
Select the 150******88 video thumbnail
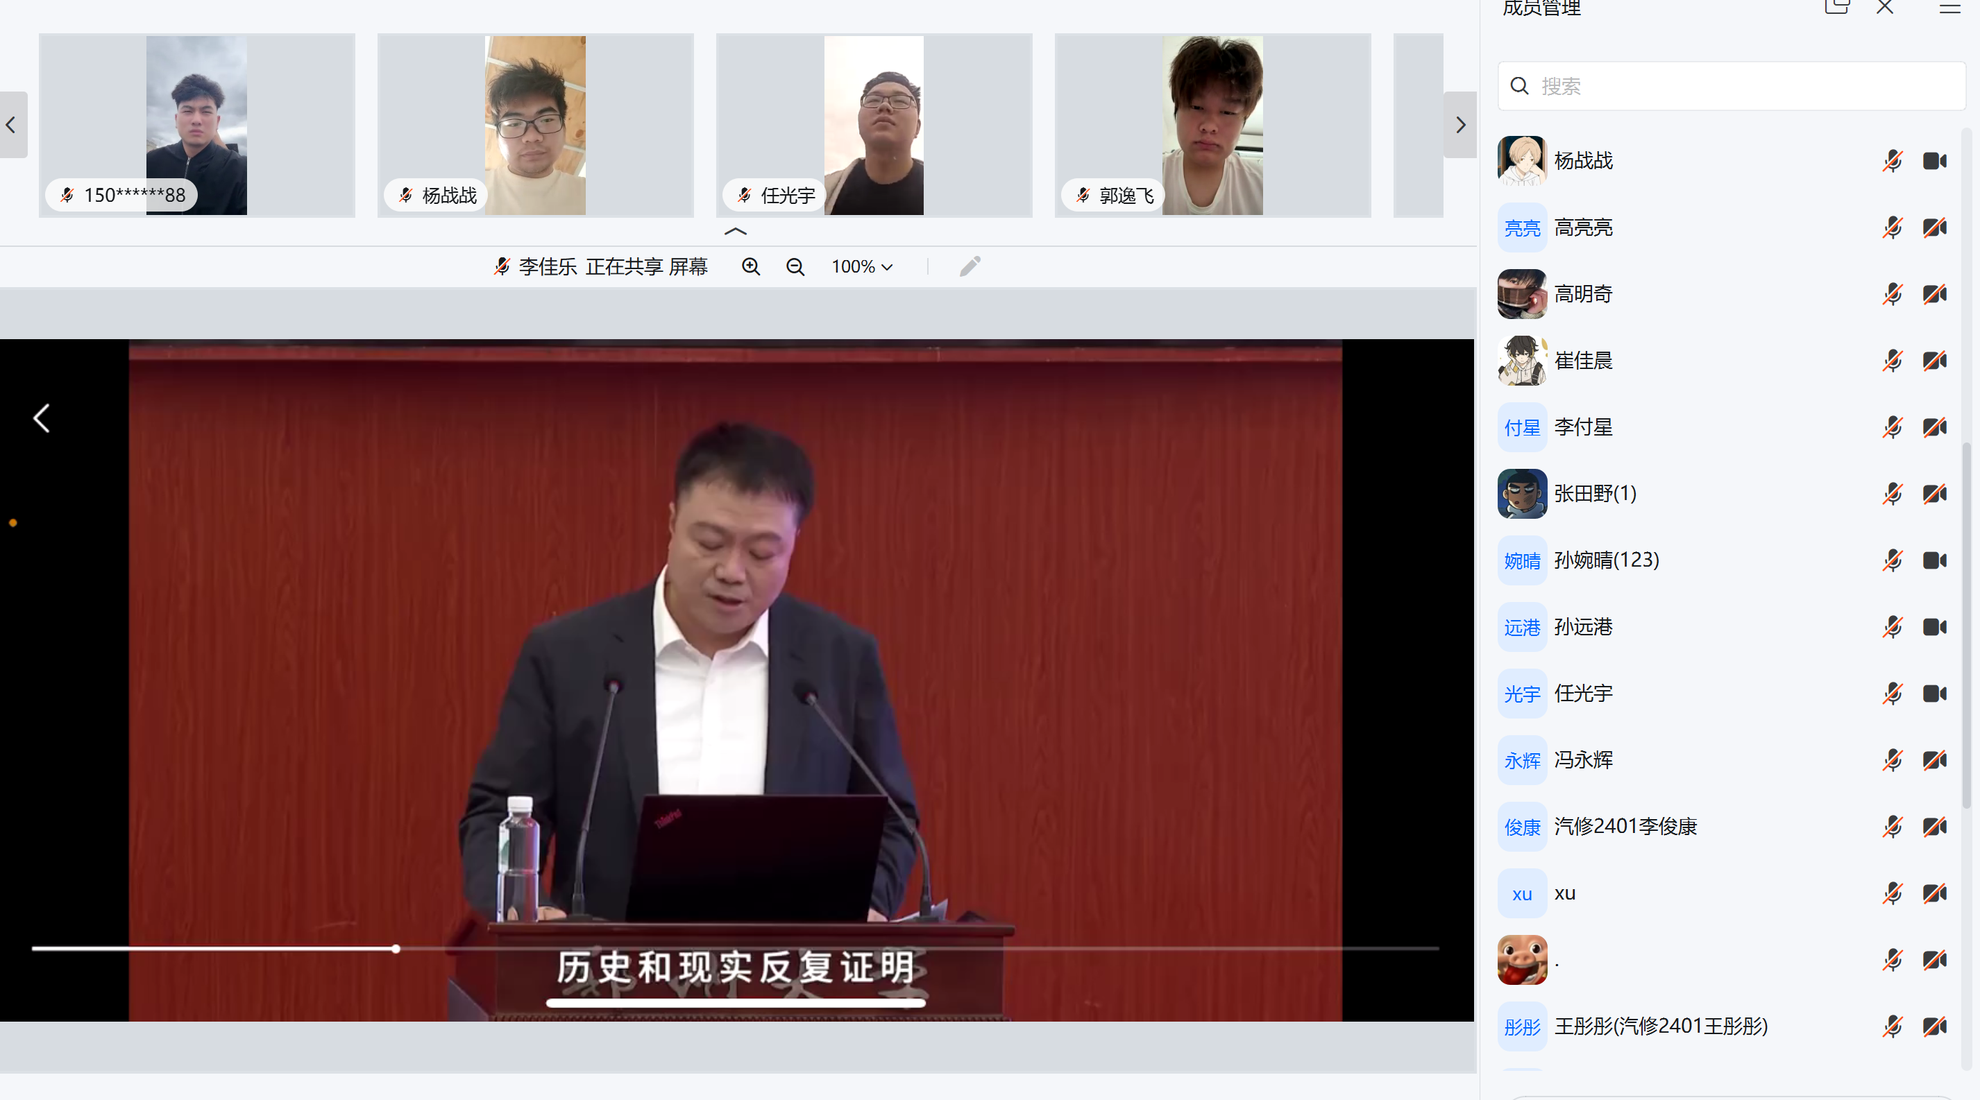click(x=197, y=126)
